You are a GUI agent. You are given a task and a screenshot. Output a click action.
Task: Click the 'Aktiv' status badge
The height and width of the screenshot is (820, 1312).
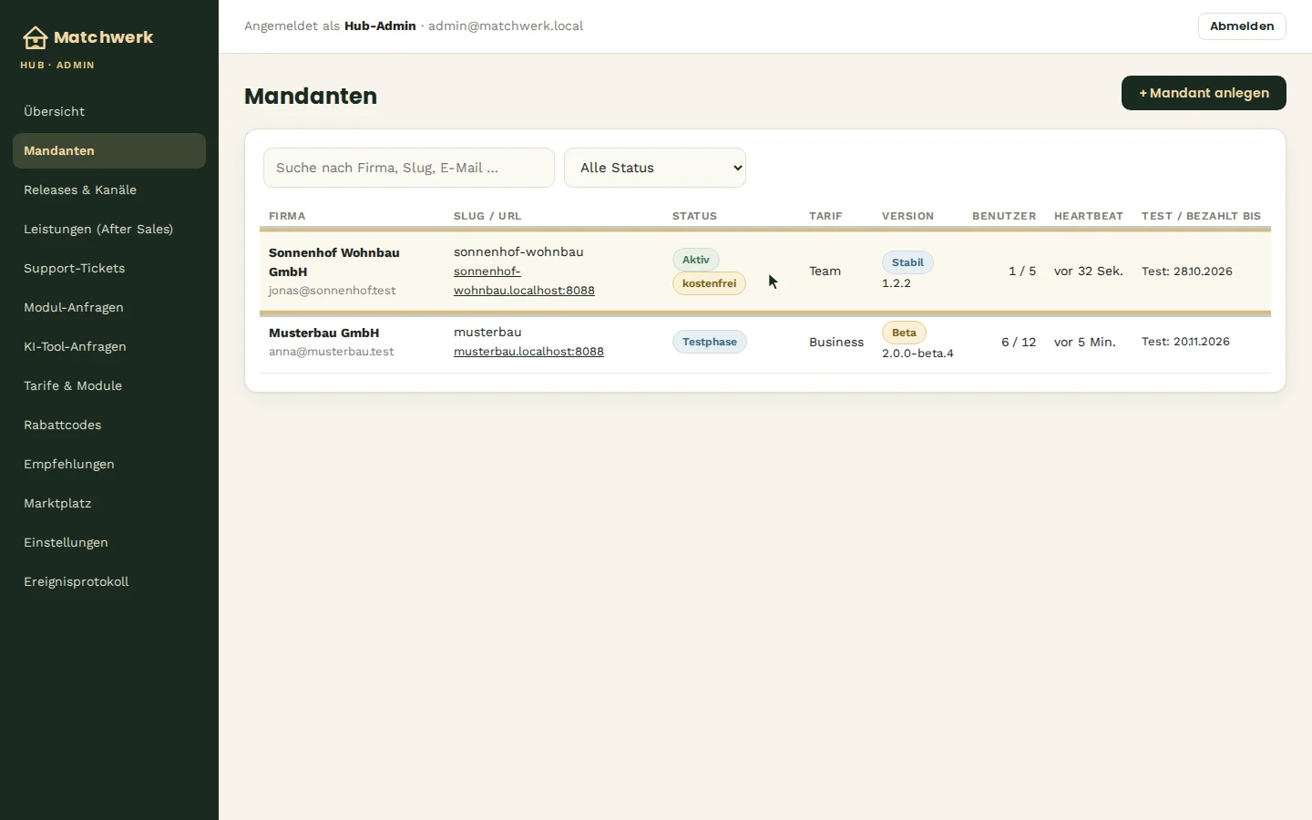coord(696,260)
